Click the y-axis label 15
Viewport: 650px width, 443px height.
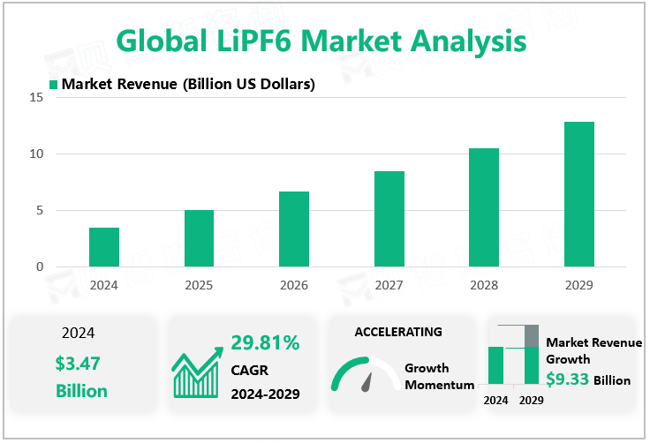click(x=36, y=97)
